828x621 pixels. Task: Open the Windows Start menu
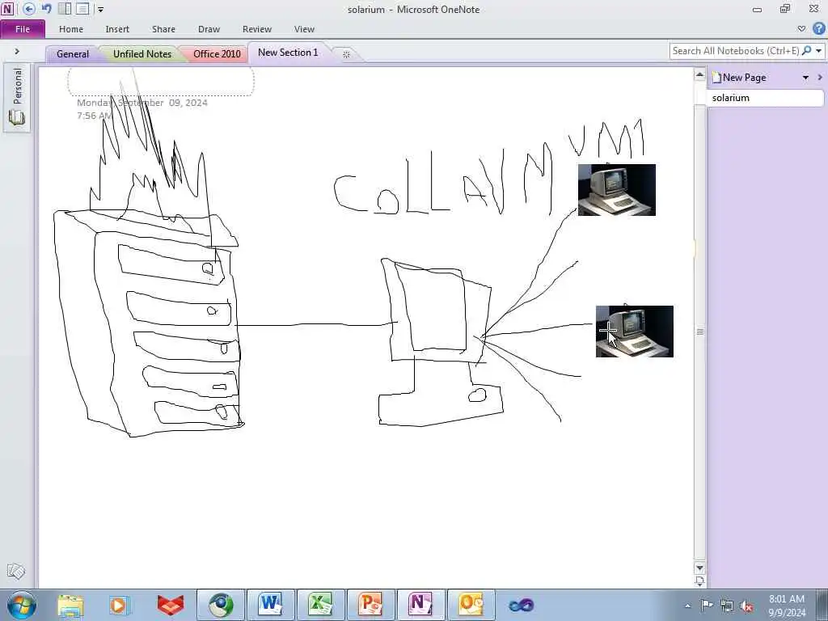[22, 605]
